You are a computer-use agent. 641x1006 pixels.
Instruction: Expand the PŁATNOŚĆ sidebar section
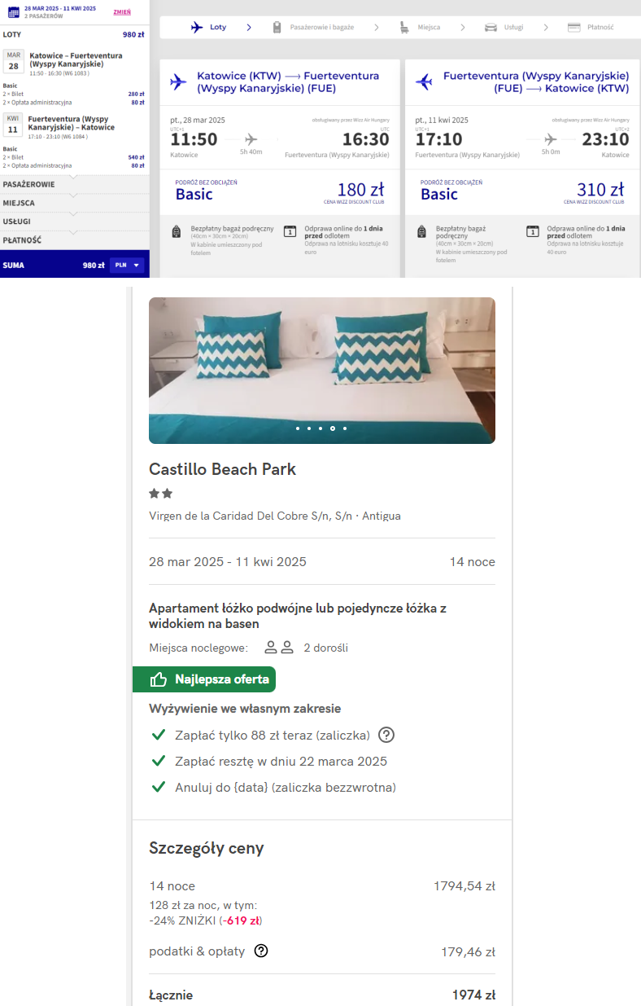(73, 240)
